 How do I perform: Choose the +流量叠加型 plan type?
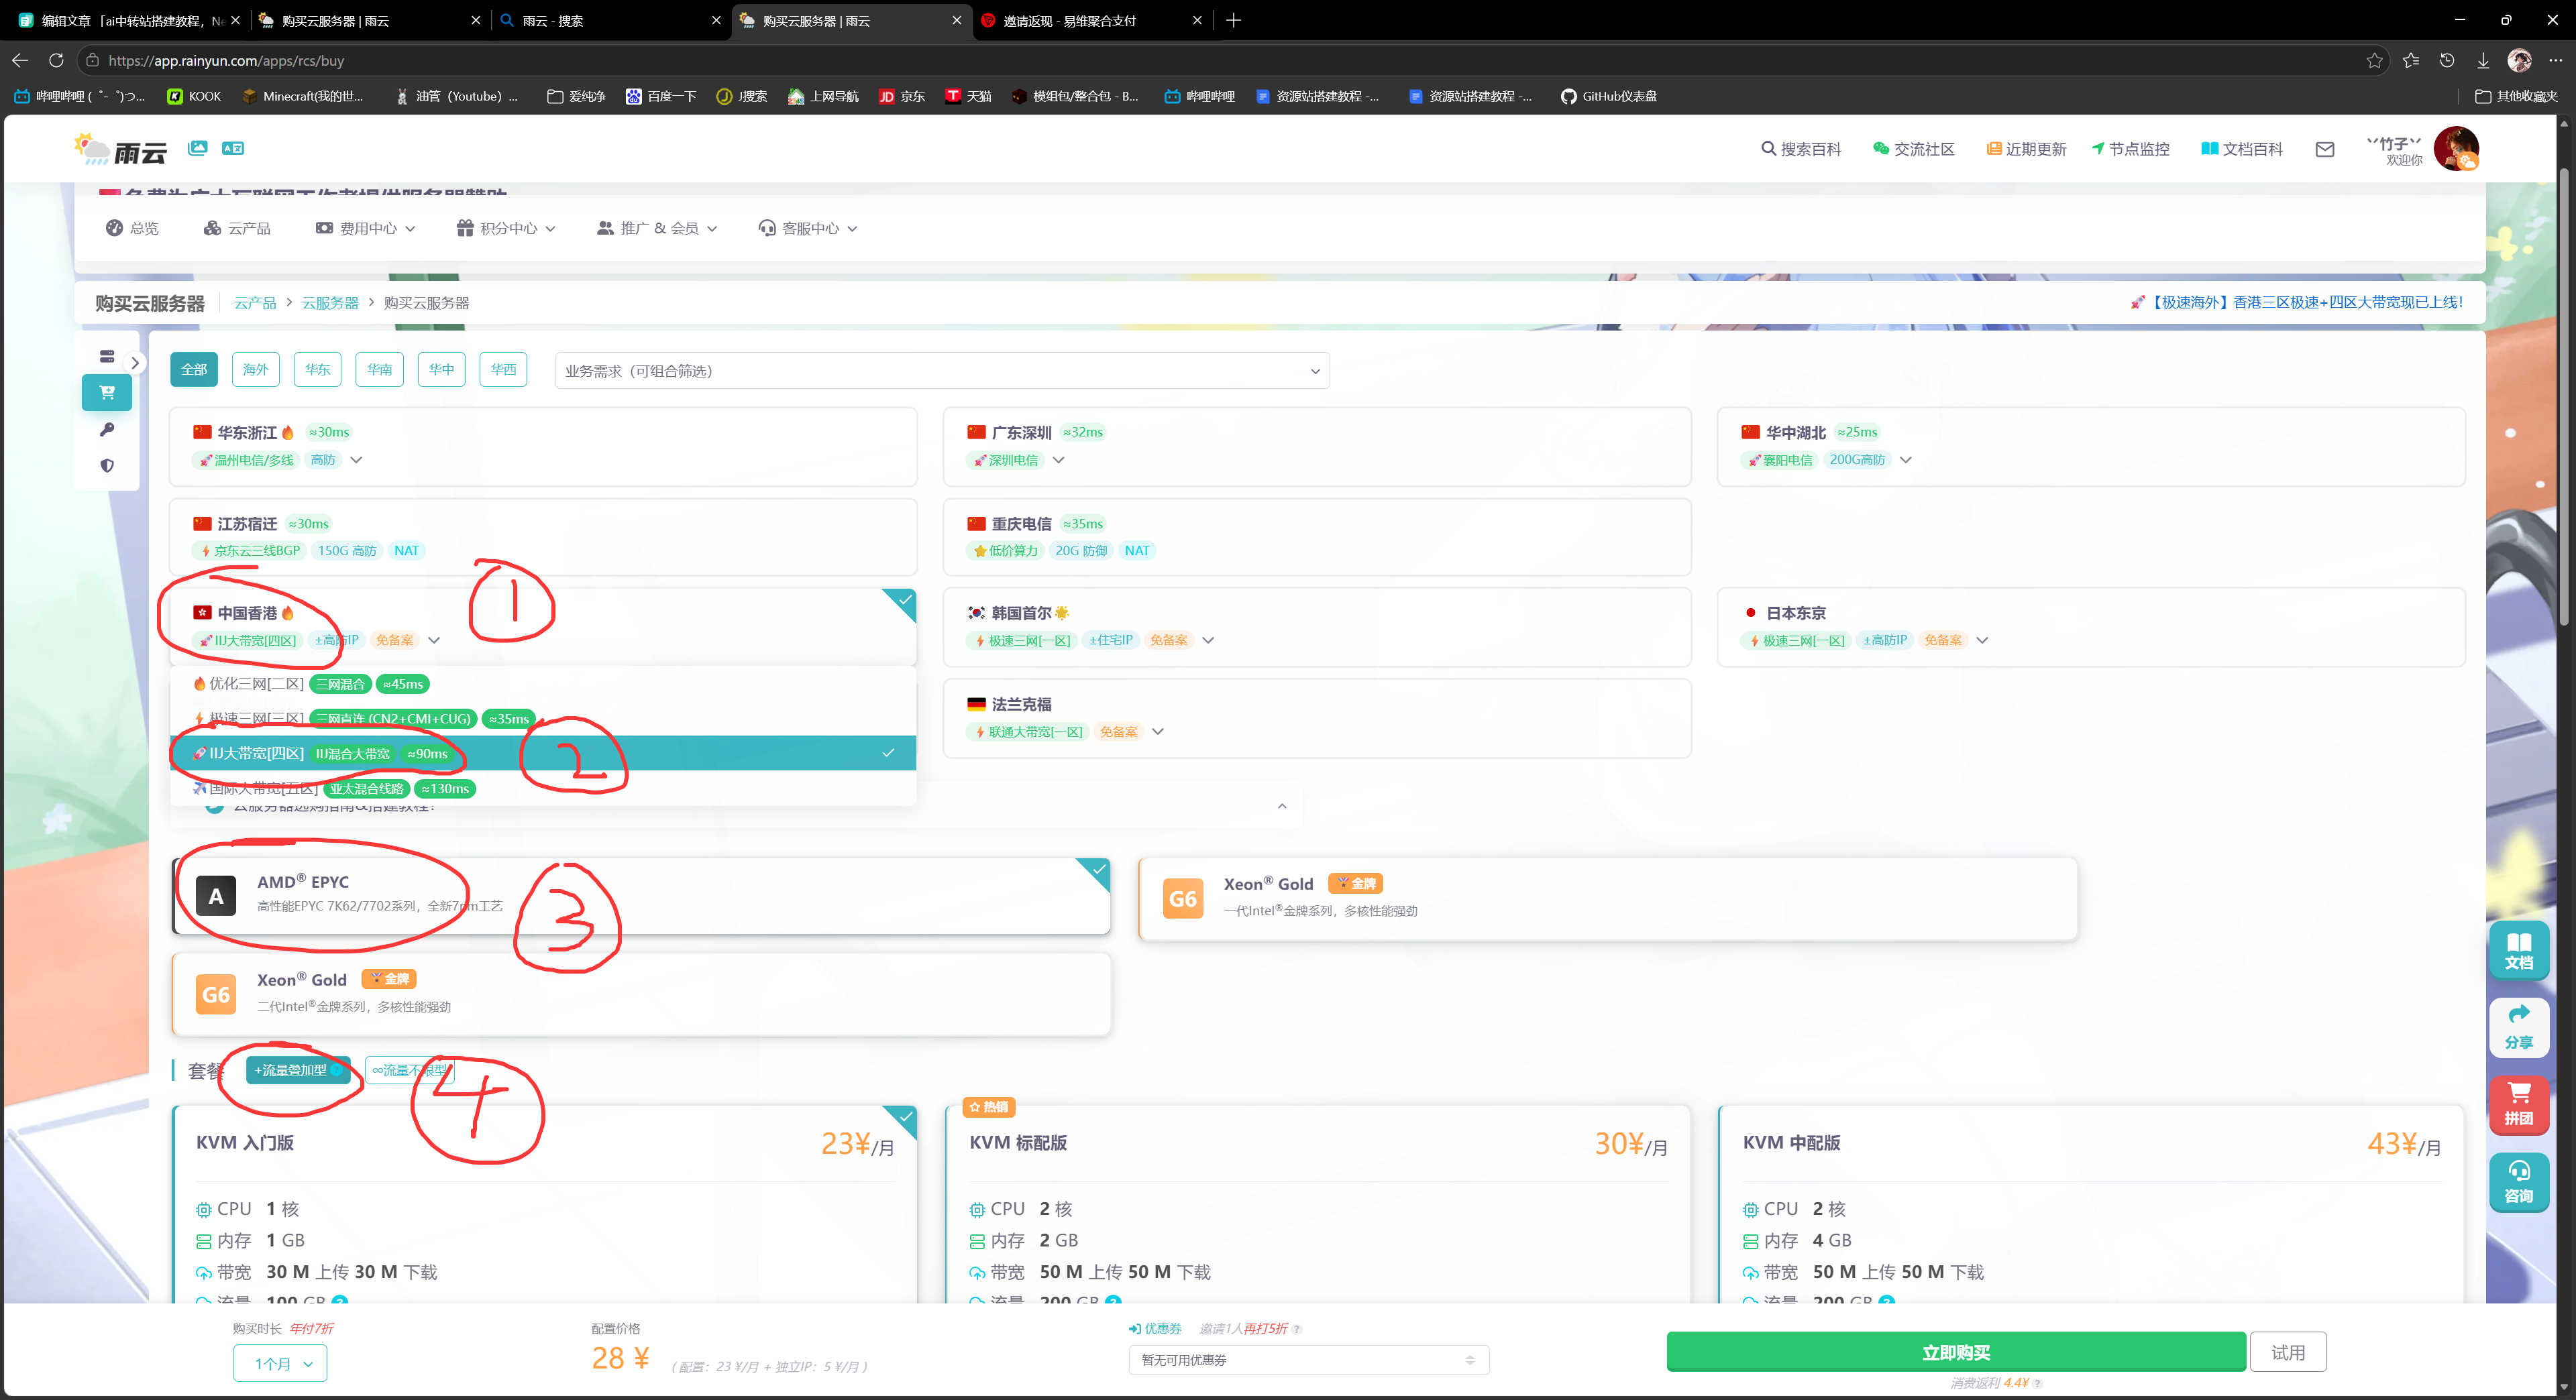point(298,1070)
